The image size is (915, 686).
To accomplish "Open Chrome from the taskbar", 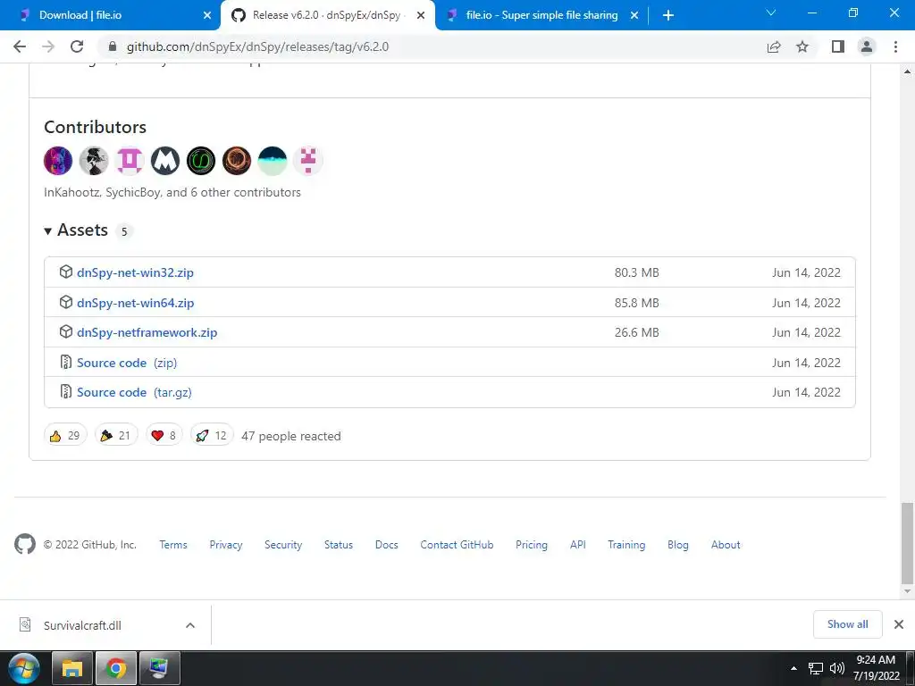I will [x=115, y=668].
